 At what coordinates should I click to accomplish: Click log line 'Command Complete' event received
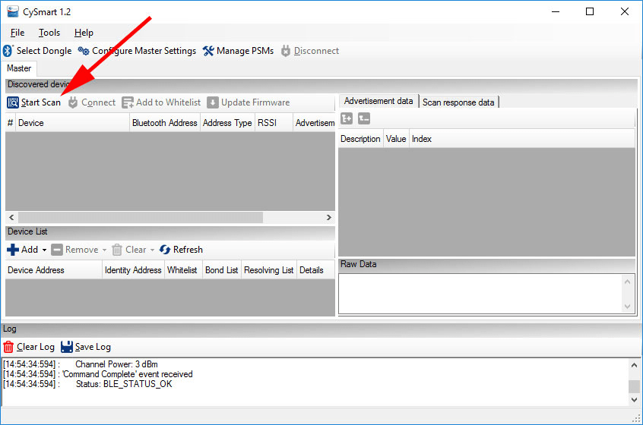point(128,374)
